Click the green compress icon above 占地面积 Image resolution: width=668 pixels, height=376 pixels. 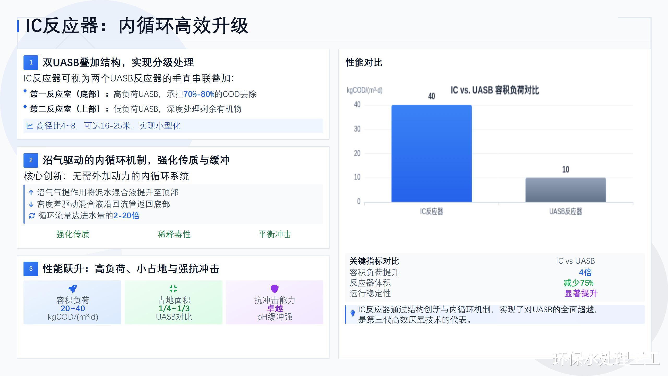[x=173, y=289]
